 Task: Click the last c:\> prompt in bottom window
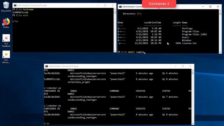tap(47, 124)
